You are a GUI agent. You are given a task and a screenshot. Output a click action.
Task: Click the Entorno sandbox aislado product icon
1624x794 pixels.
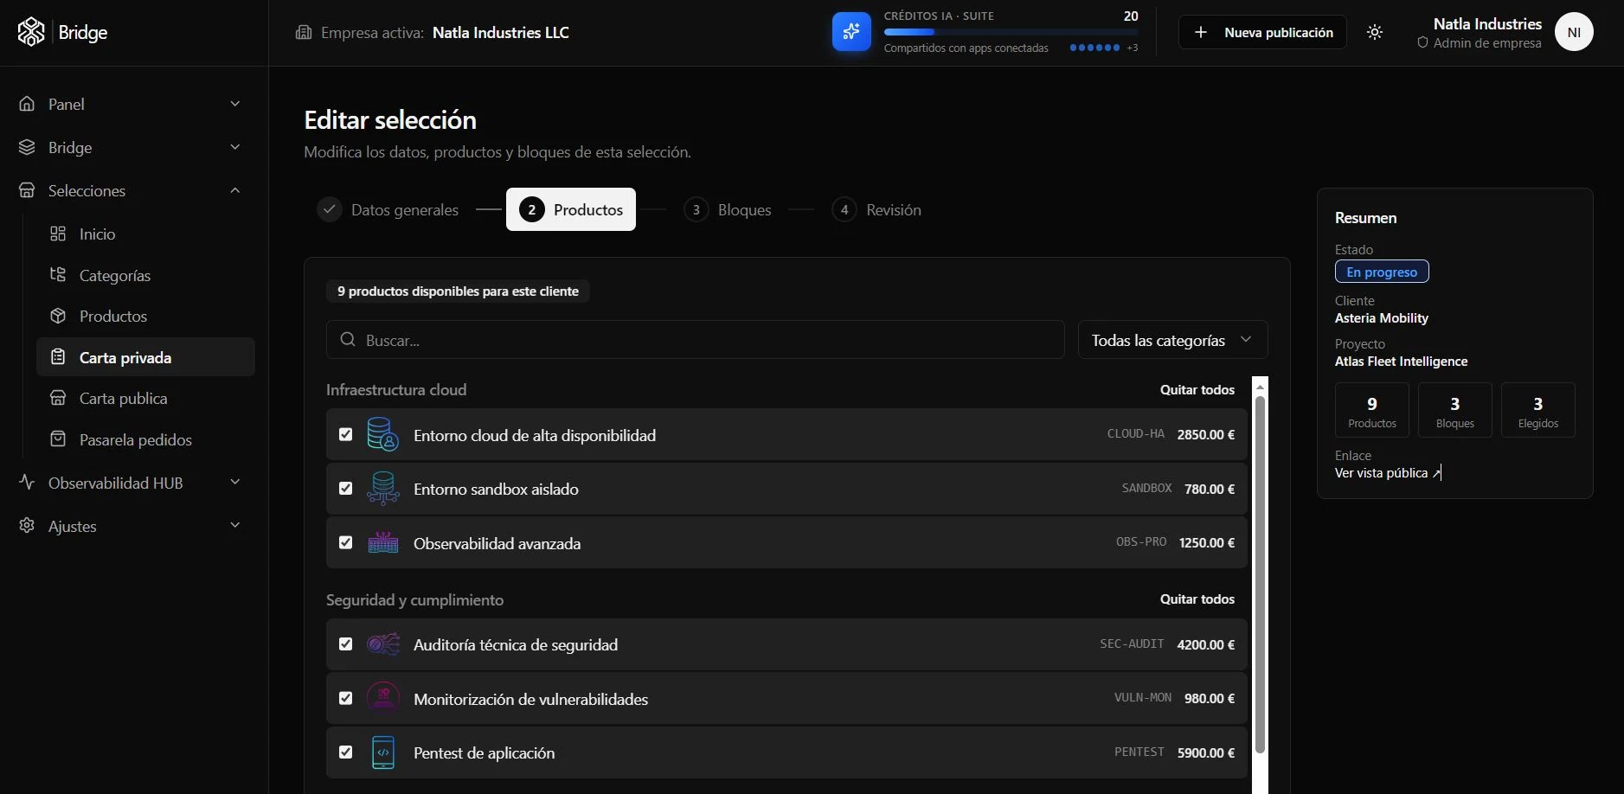pyautogui.click(x=382, y=489)
